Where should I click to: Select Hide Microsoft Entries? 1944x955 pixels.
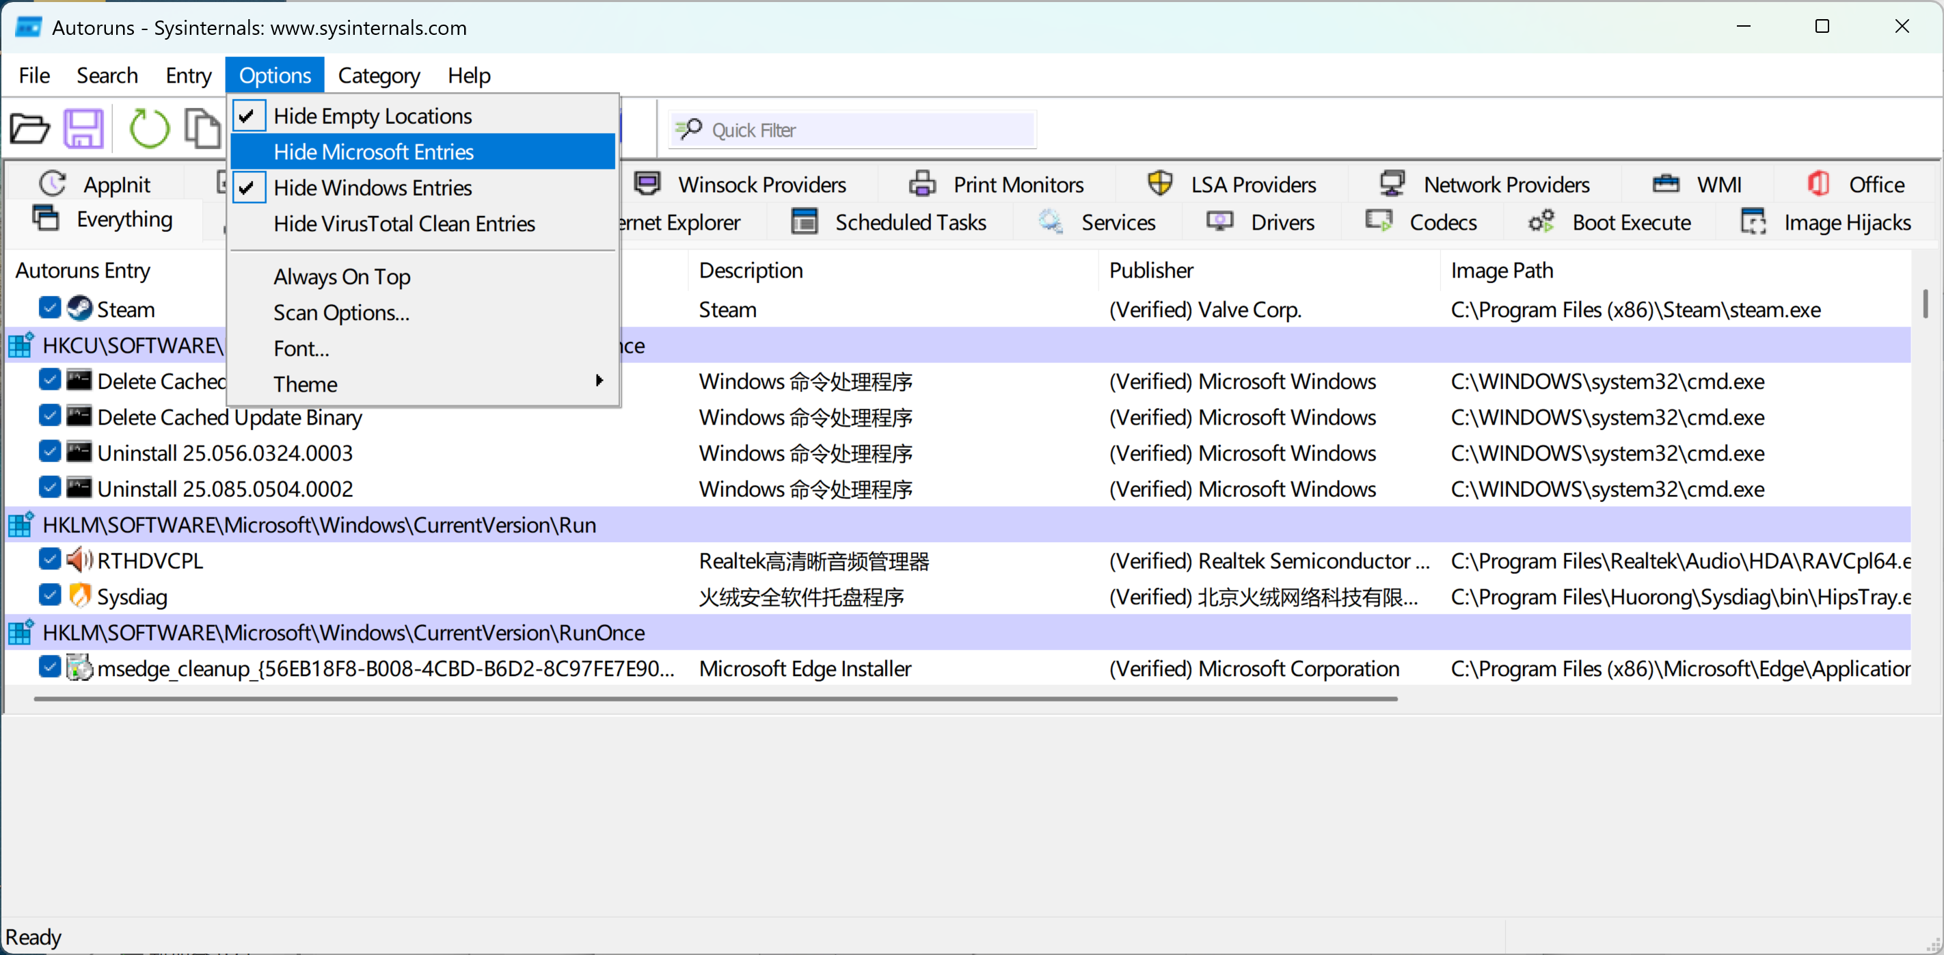(422, 152)
